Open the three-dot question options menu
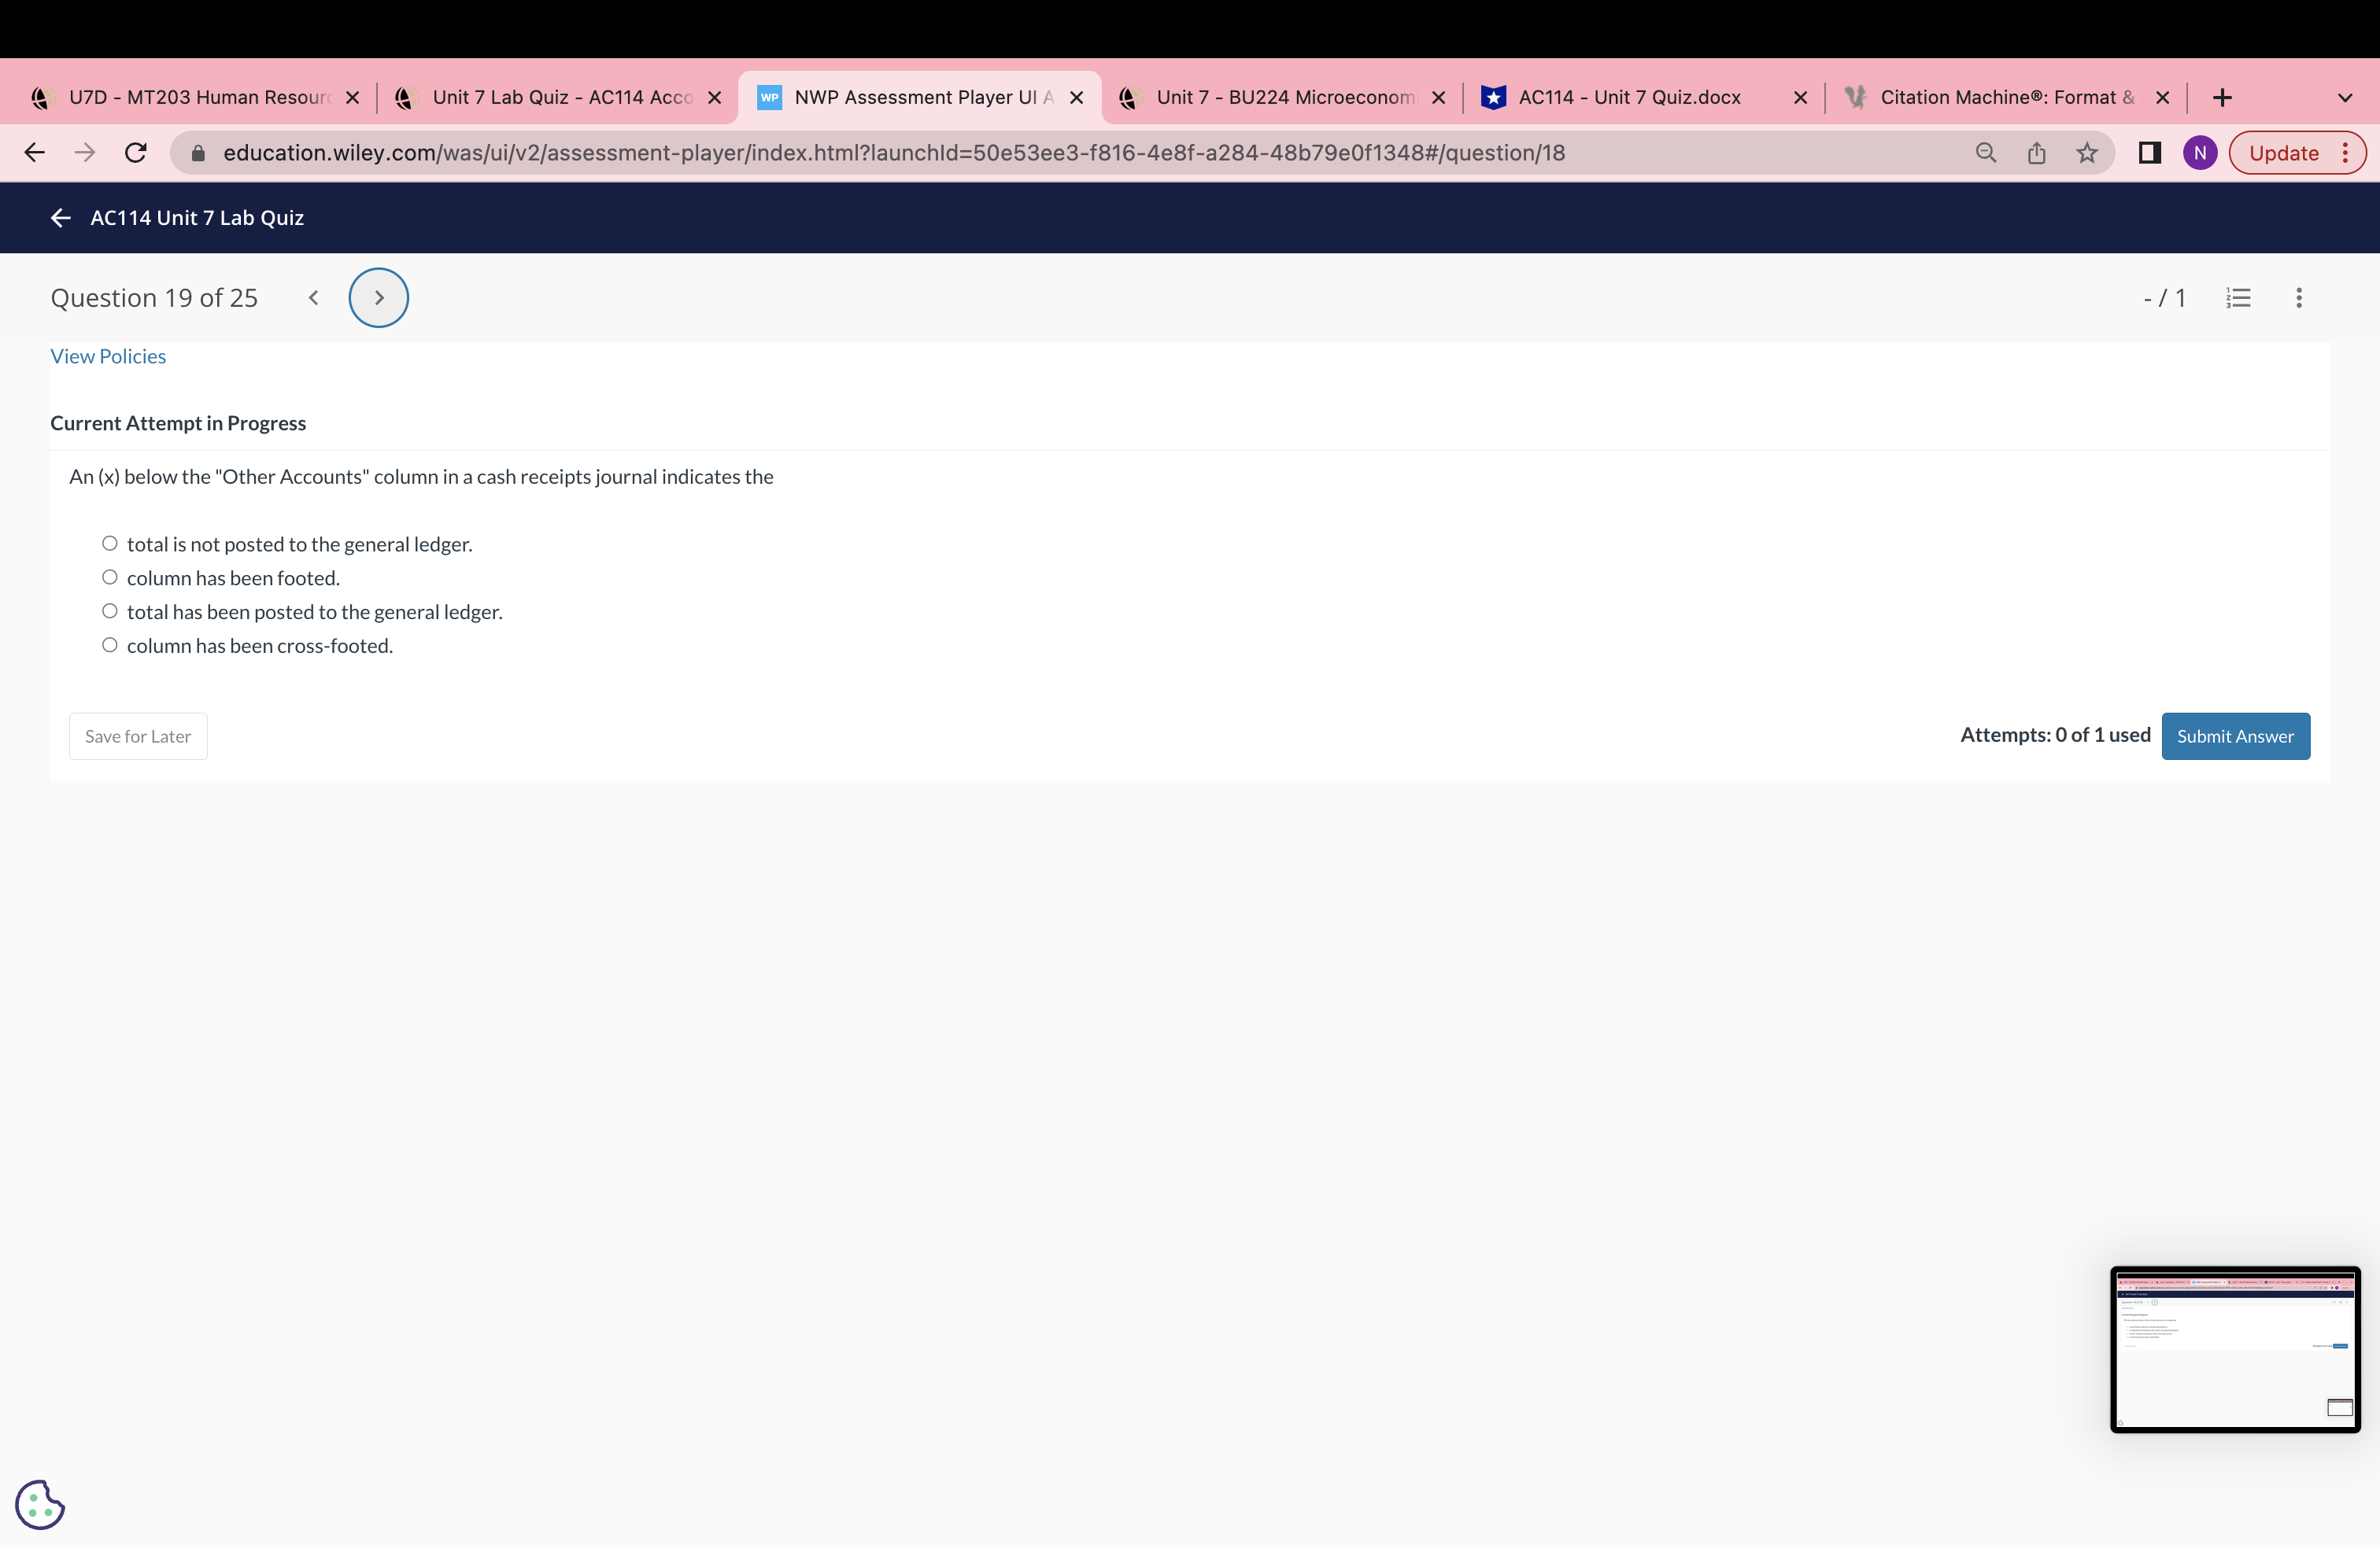 click(2299, 298)
